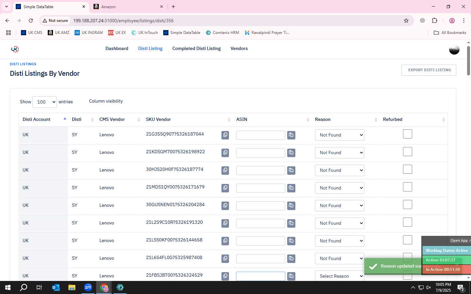Open Completed Disti Listing nav item

point(197,48)
